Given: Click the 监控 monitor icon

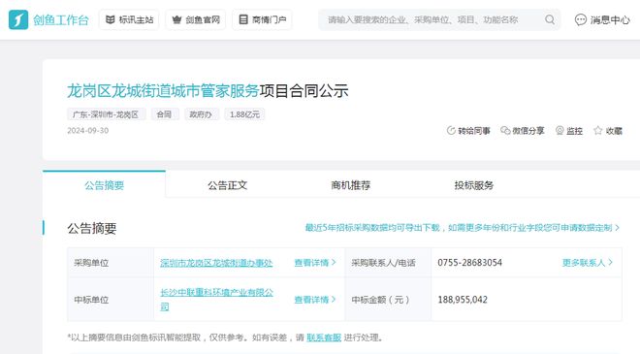Looking at the screenshot, I should (560, 130).
